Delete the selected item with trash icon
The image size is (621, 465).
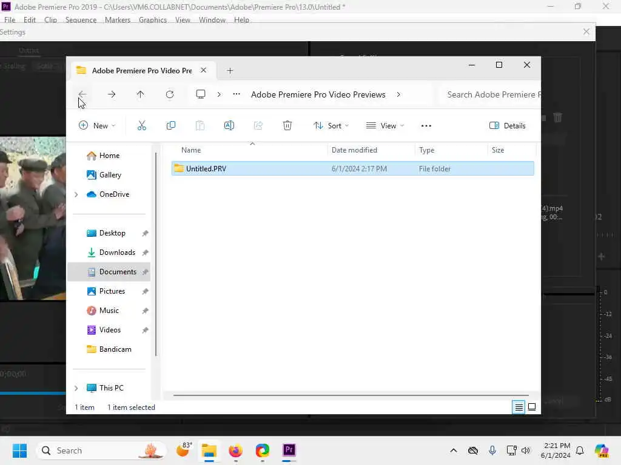[x=287, y=126]
